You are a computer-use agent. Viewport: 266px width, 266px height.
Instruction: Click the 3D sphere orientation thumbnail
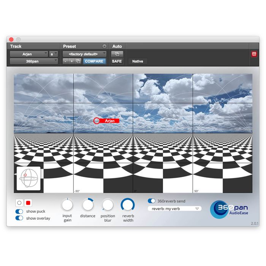pyautogui.click(x=28, y=178)
